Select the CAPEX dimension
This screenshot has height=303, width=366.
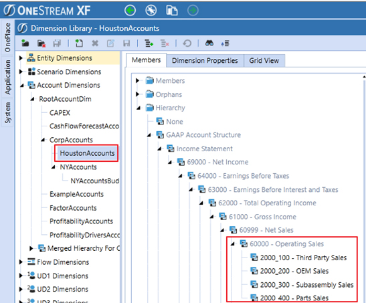pos(60,113)
